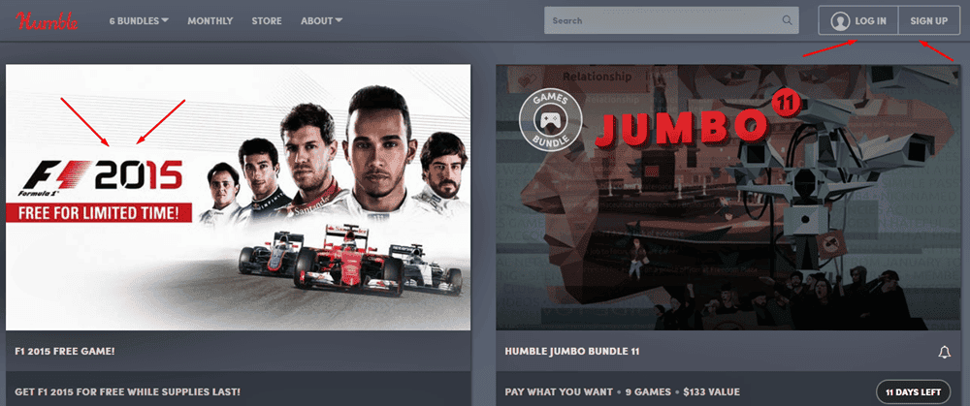Expand the About dropdown menu

point(321,20)
